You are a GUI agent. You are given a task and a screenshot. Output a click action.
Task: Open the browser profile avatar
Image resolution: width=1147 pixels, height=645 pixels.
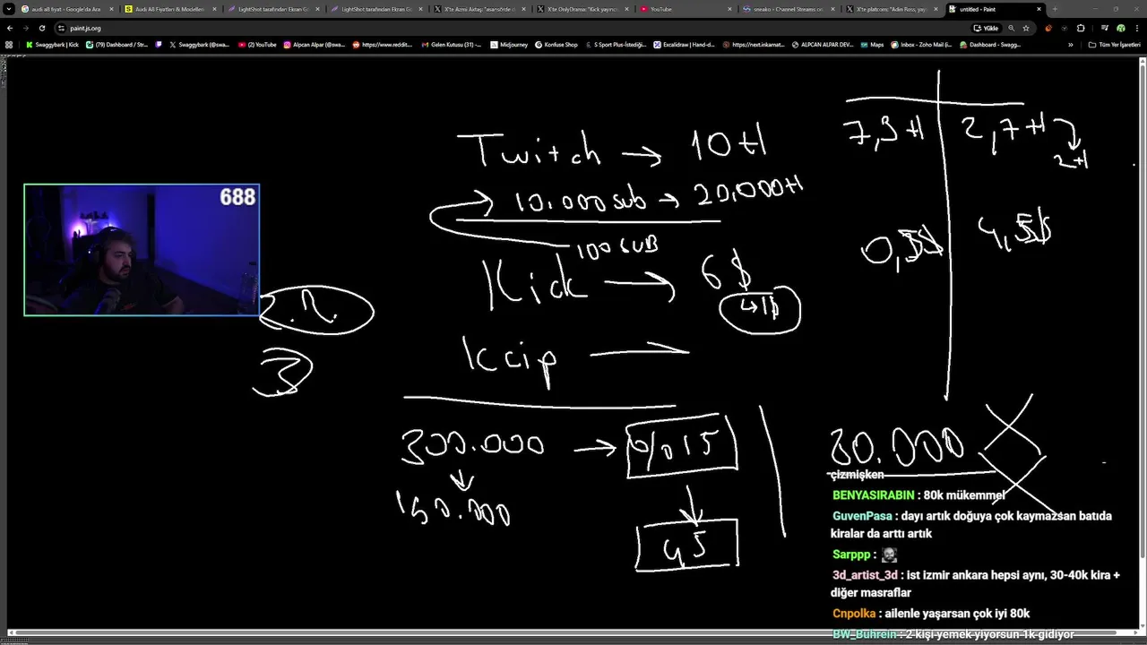point(1120,28)
